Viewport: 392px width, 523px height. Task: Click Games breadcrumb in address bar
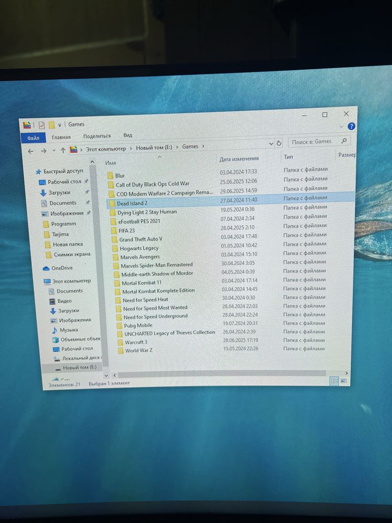coord(190,146)
